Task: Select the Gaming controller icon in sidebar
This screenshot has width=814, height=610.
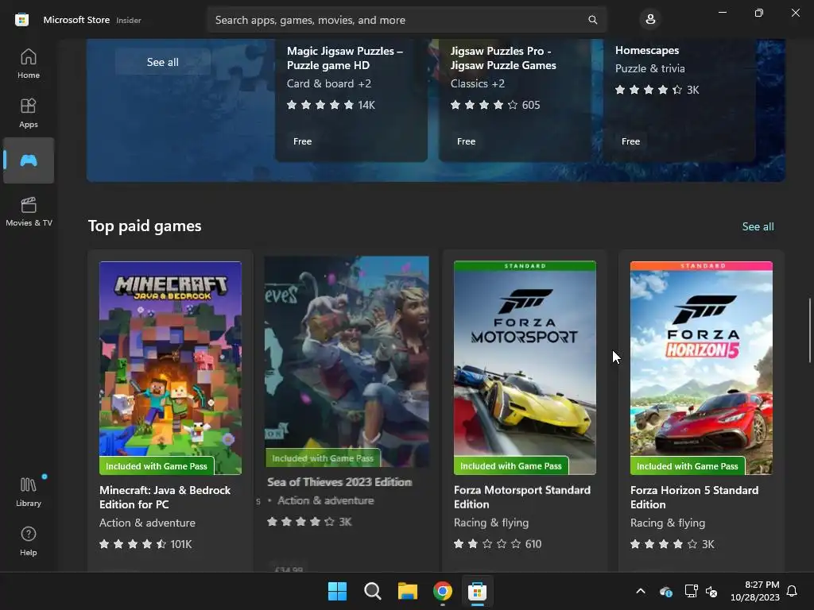Action: click(29, 160)
